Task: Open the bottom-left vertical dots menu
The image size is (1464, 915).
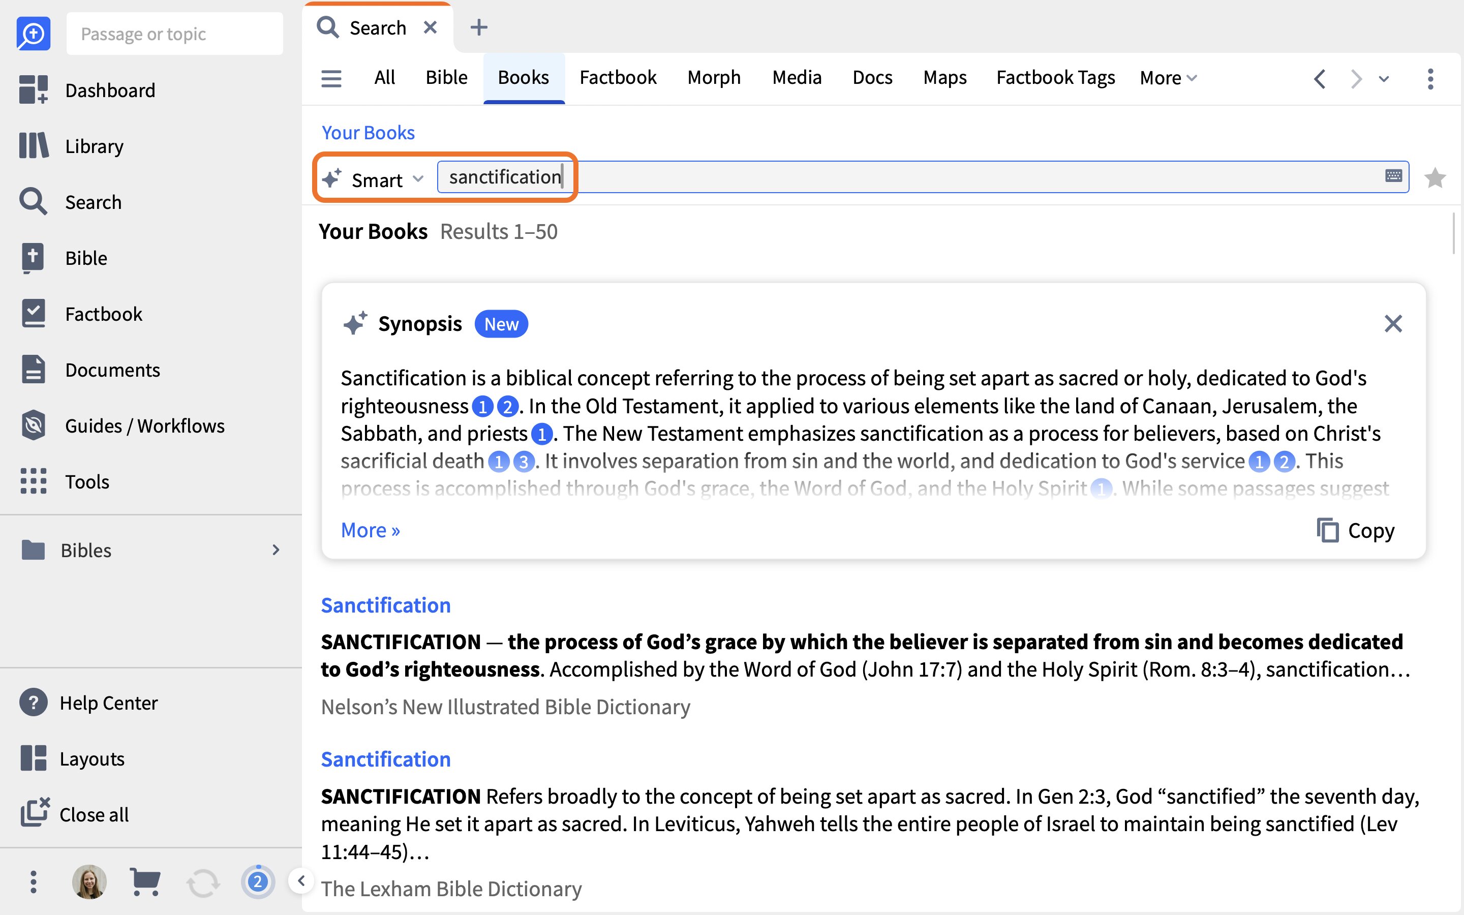Action: tap(33, 882)
